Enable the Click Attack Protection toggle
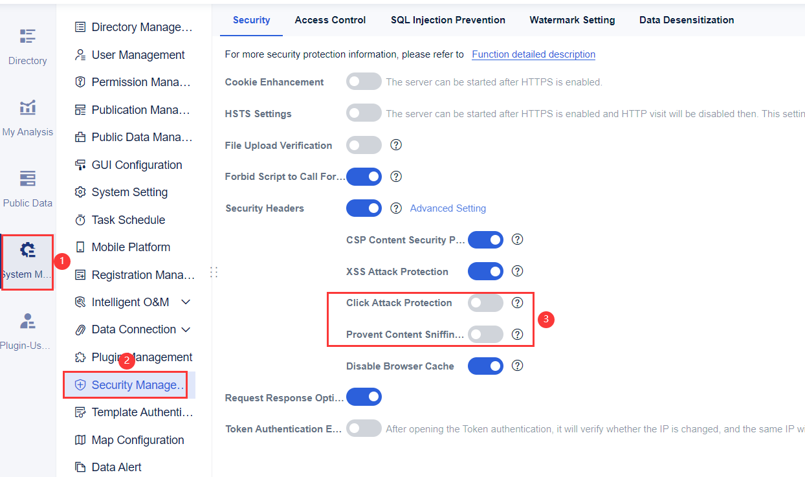This screenshot has width=805, height=477. pos(485,302)
